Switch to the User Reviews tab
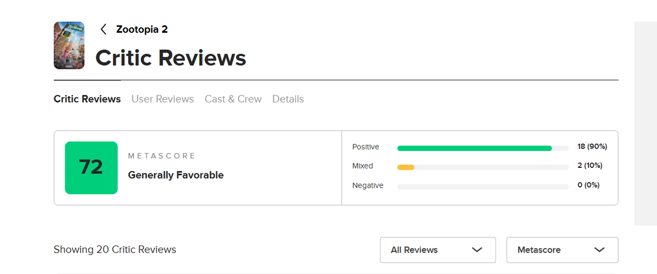 (x=163, y=99)
